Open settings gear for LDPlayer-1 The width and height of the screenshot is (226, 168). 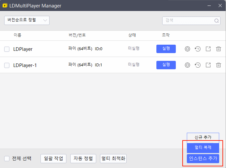pyautogui.click(x=187, y=65)
